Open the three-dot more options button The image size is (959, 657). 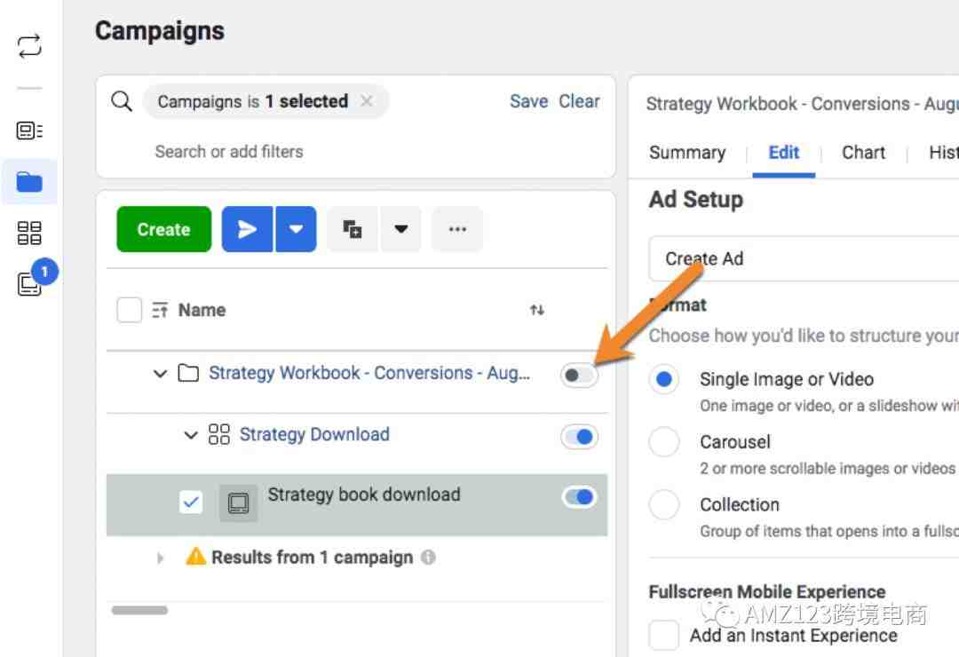pyautogui.click(x=457, y=229)
